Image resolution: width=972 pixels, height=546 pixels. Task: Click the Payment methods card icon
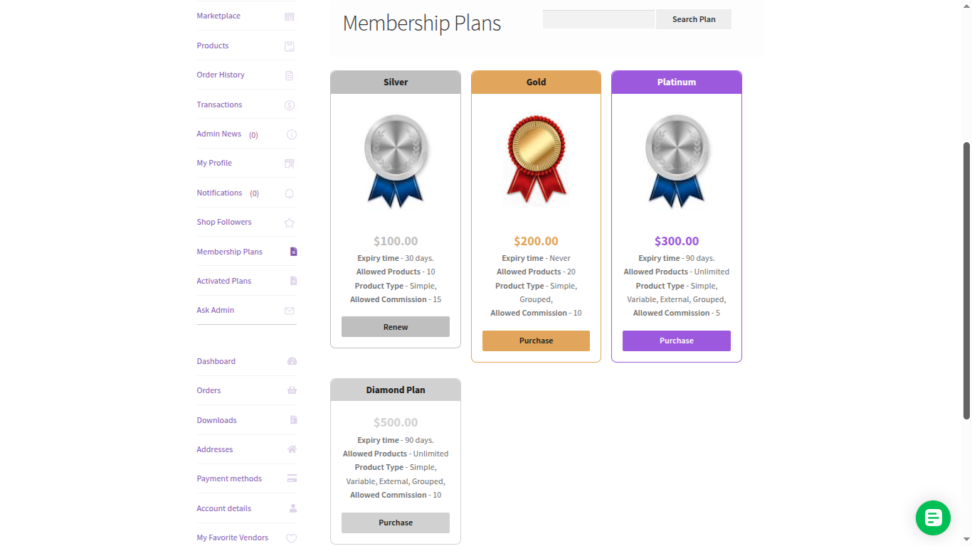click(292, 478)
